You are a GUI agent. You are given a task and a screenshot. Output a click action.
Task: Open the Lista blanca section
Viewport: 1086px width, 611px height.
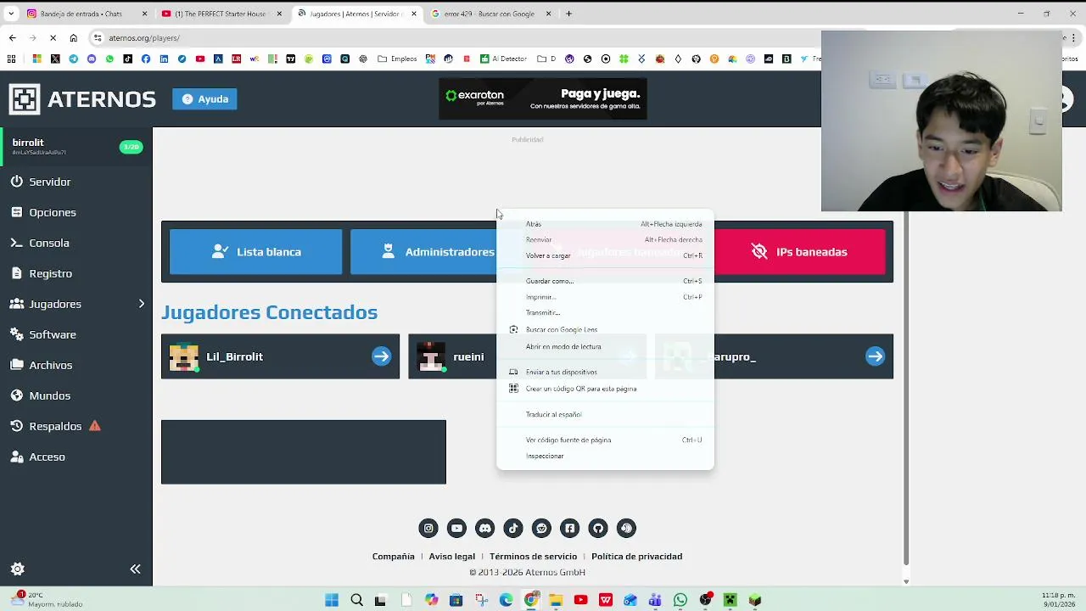256,252
